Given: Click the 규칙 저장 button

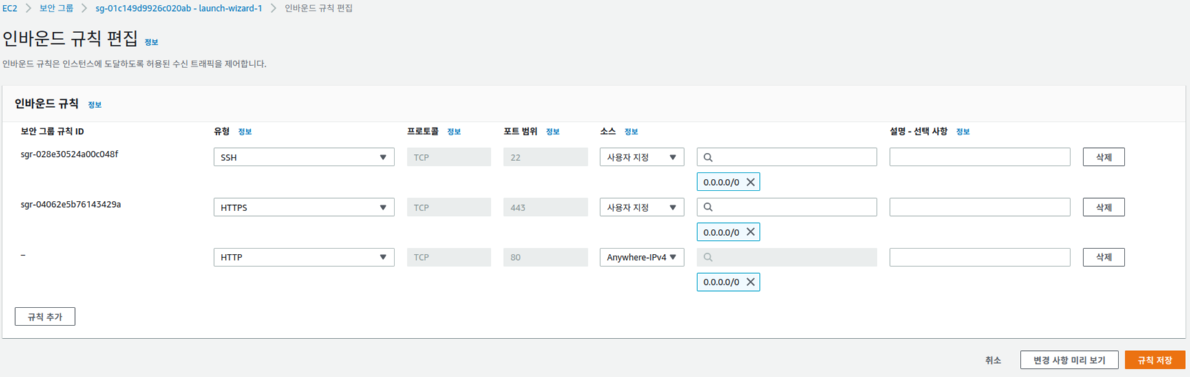Looking at the screenshot, I should coord(1155,360).
